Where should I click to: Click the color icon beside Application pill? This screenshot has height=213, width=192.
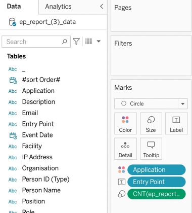122,170
